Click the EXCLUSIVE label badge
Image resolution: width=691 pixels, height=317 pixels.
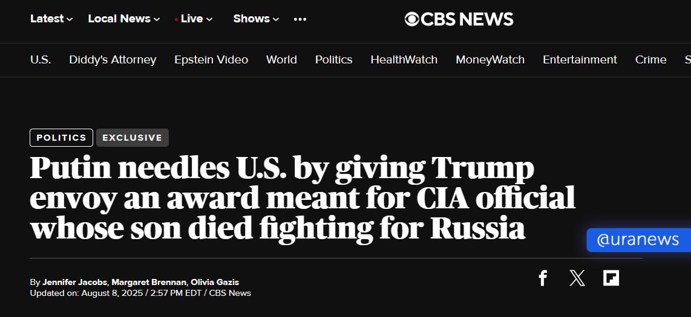[132, 138]
